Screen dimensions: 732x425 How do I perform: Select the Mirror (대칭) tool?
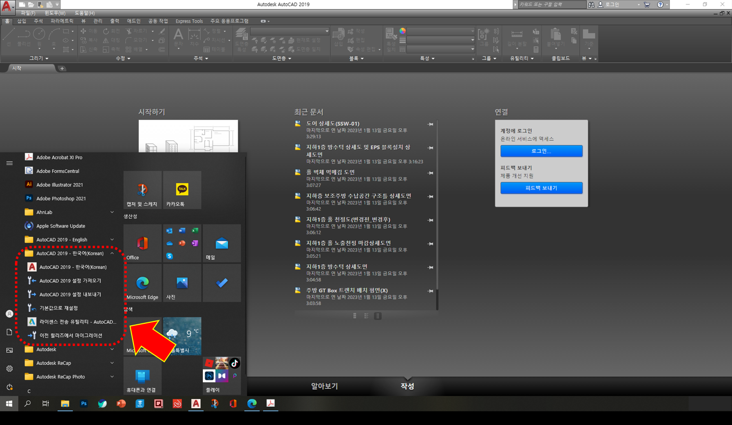(x=111, y=40)
